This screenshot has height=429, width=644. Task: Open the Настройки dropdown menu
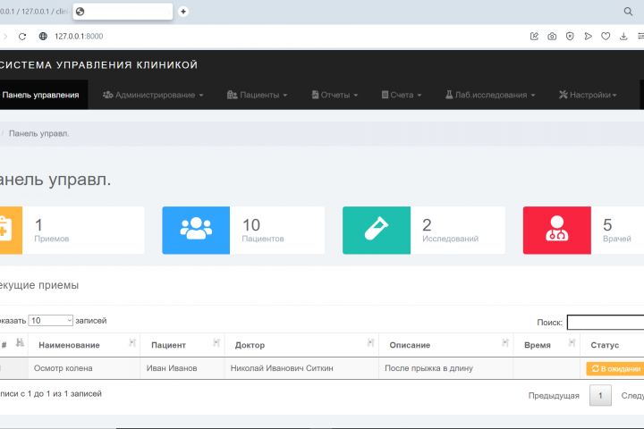(x=588, y=95)
